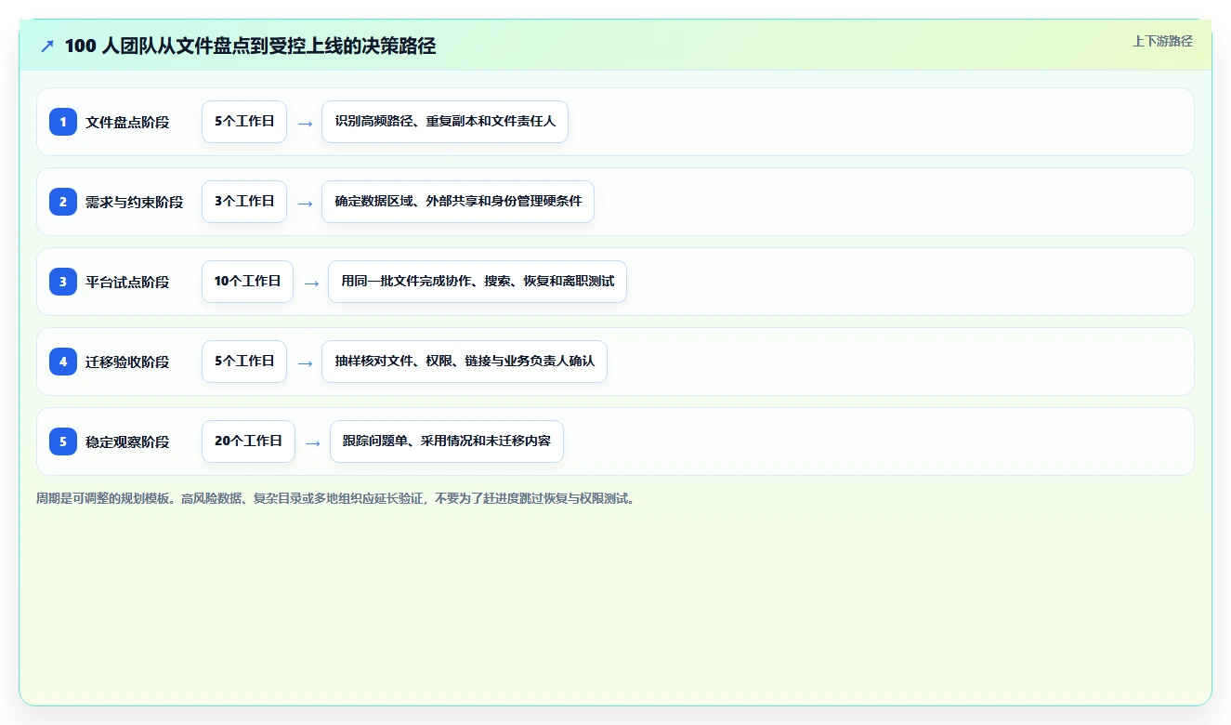Select the 平台试点阶段 stage label
1231x725 pixels.
click(x=127, y=282)
